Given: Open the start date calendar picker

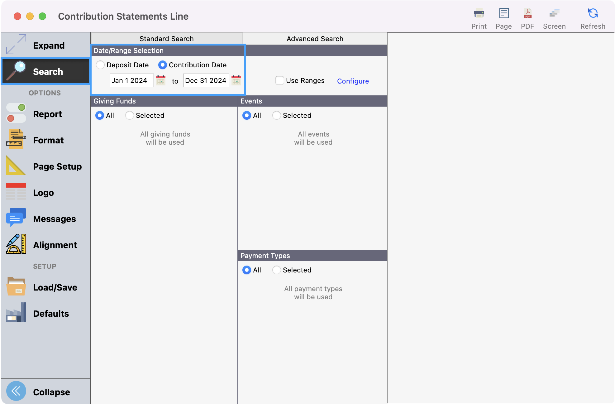Looking at the screenshot, I should (161, 80).
